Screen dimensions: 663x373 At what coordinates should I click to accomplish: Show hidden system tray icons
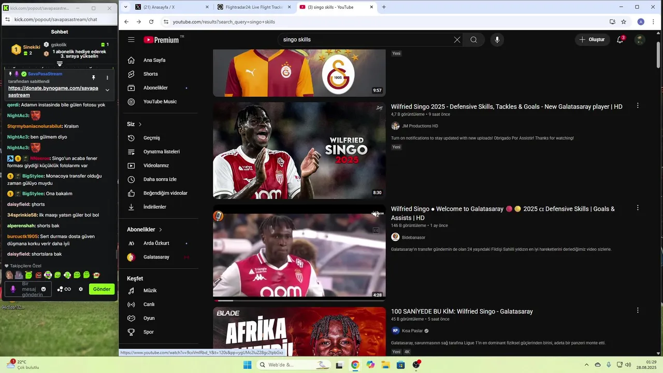586,365
